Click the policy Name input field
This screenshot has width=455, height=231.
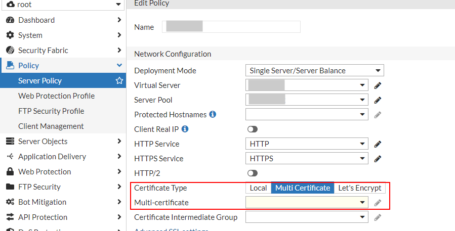point(231,27)
